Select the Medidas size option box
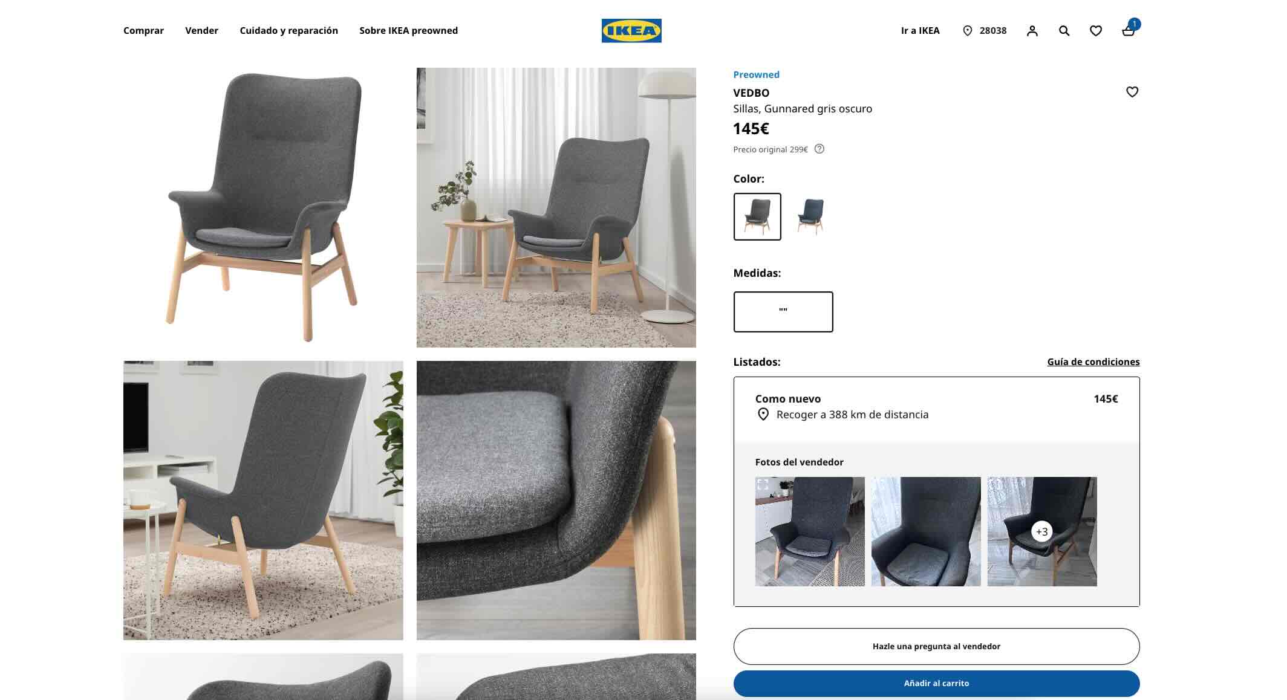 pyautogui.click(x=783, y=312)
